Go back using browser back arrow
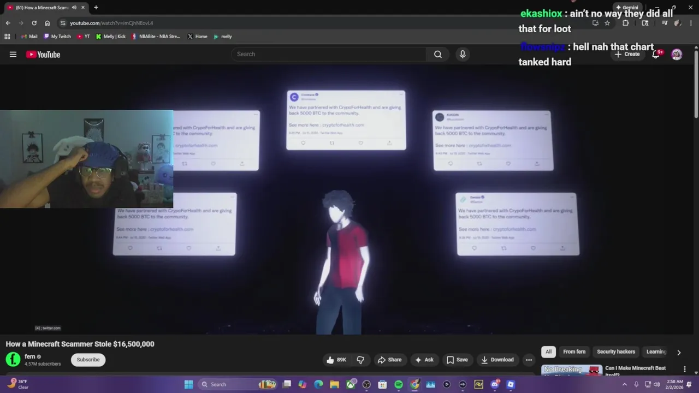This screenshot has width=699, height=393. click(x=8, y=23)
